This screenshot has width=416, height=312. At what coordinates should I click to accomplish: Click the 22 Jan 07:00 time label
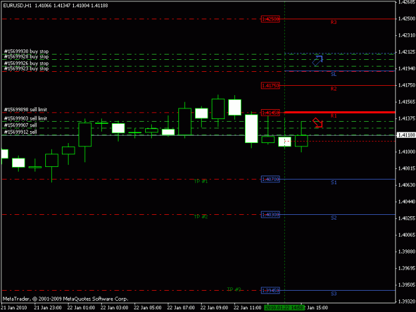click(x=181, y=308)
